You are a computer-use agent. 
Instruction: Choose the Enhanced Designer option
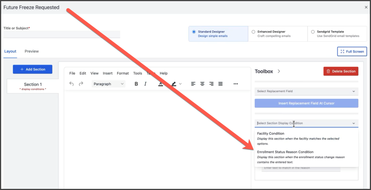[253, 32]
